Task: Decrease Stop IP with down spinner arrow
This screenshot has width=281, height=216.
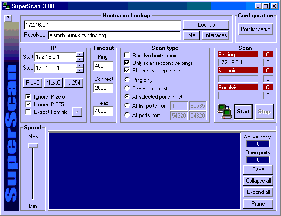Action: point(80,71)
